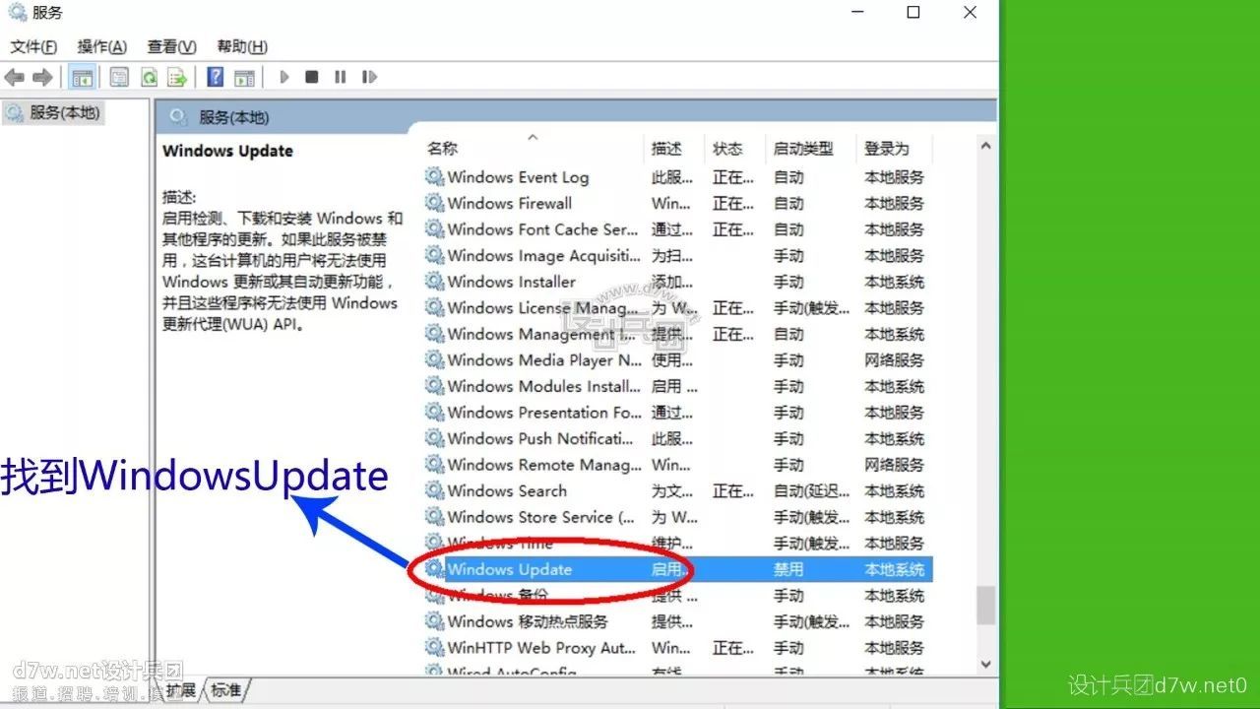The height and width of the screenshot is (709, 1260).
Task: Click the Stop Service square icon
Action: coord(312,77)
